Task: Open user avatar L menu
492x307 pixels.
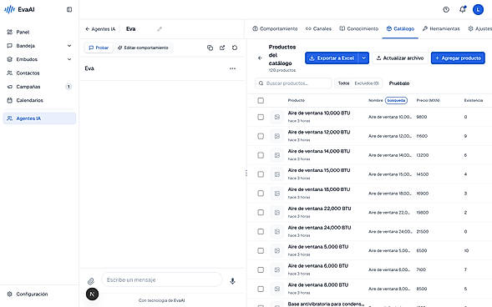Action: tap(478, 10)
